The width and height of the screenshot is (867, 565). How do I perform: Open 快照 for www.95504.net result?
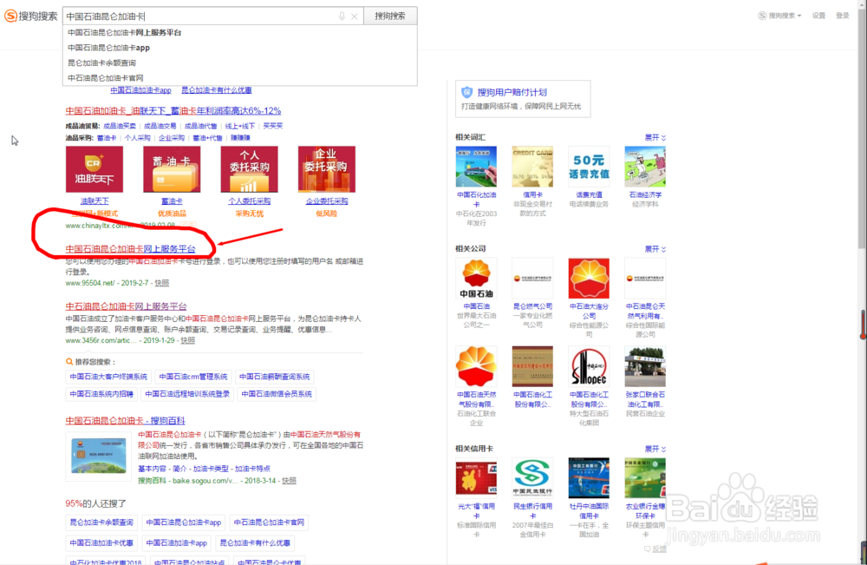(162, 283)
